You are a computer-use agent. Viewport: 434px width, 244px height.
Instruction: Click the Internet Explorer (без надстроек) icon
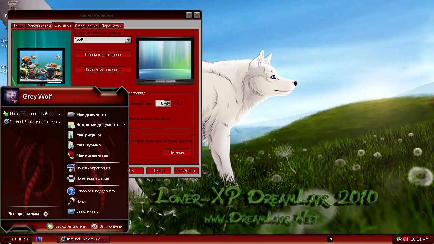(6, 122)
